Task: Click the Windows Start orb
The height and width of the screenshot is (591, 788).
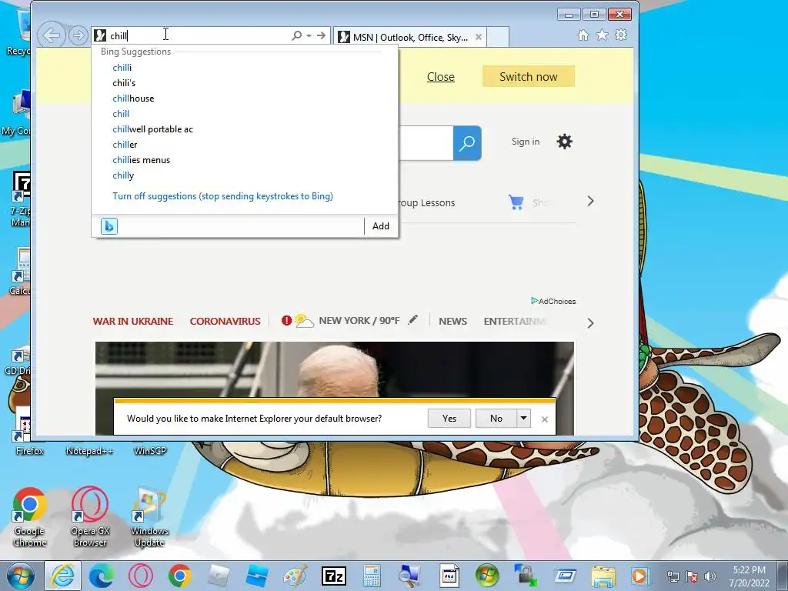Action: pyautogui.click(x=20, y=576)
